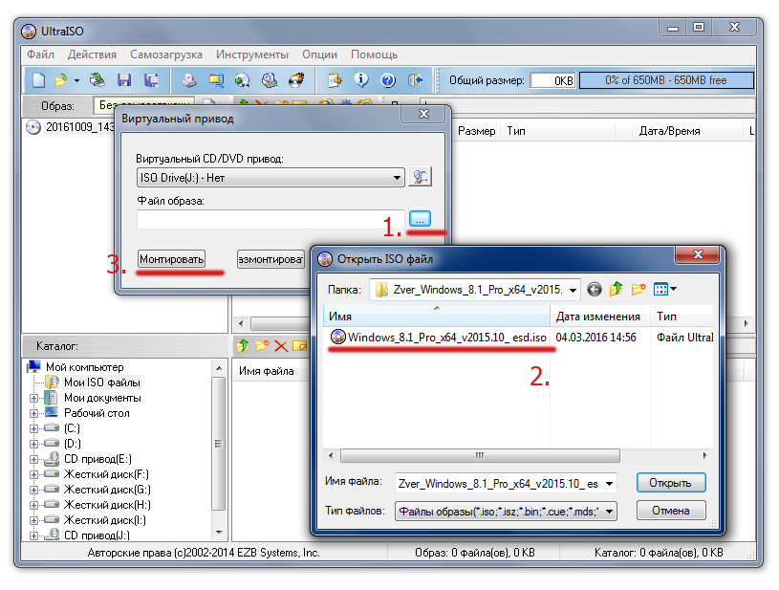Viewport: 779px width, 590px height.
Task: Open the view menu icon in Open ISO dialog
Action: pos(664,289)
